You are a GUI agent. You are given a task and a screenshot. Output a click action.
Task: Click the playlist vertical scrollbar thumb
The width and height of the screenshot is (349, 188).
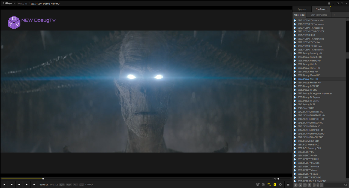(x=348, y=55)
